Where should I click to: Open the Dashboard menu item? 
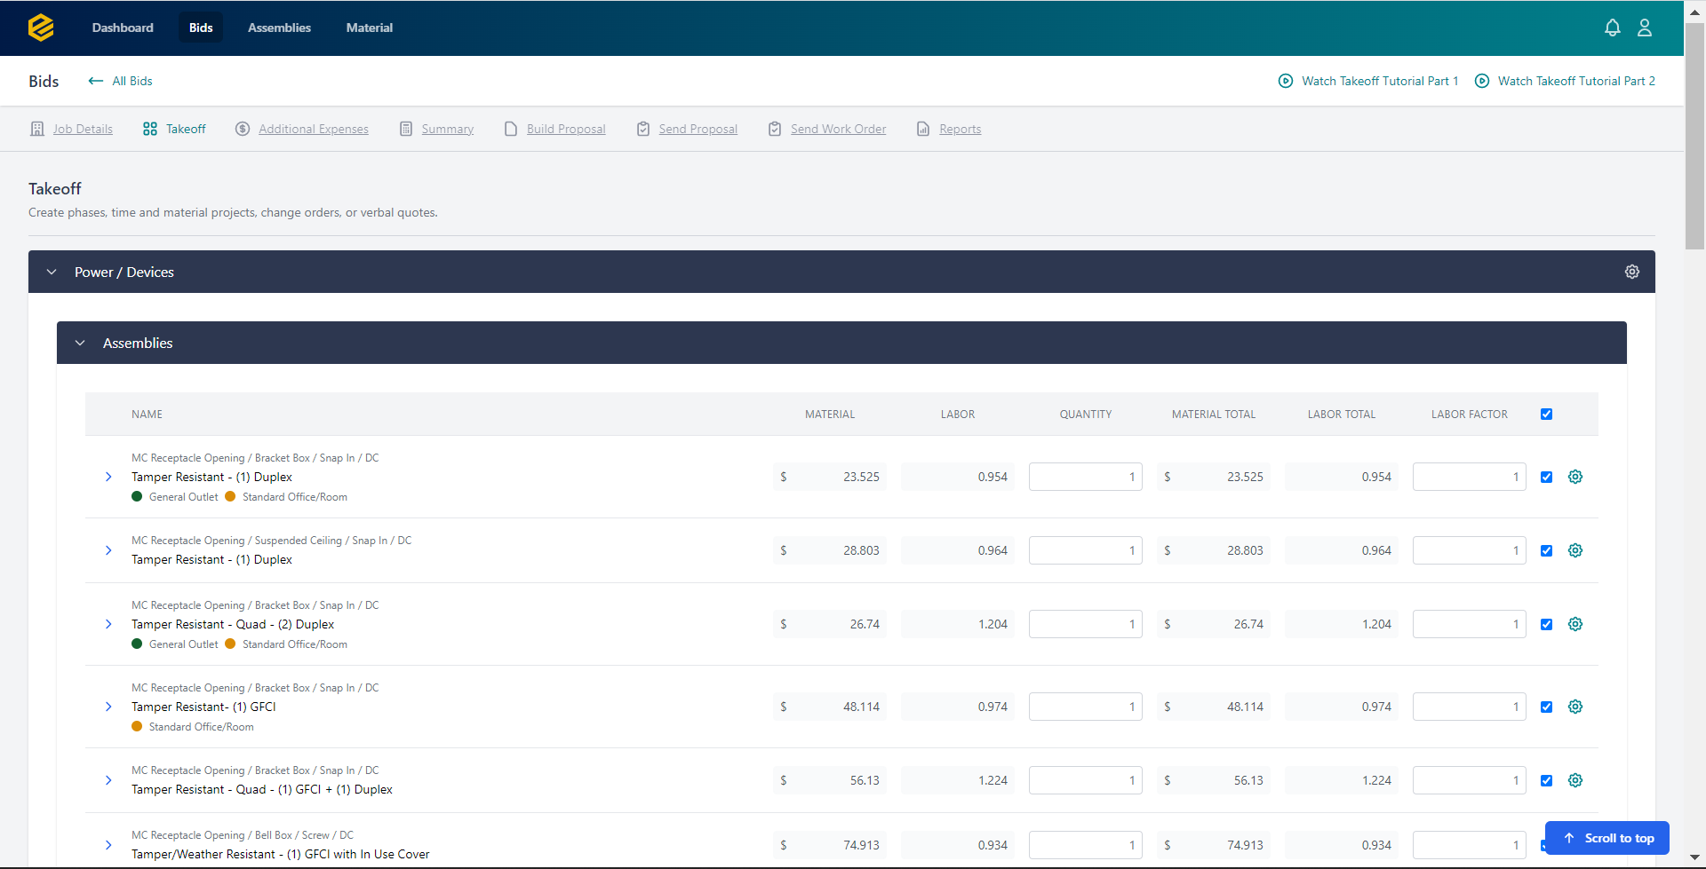pos(123,28)
